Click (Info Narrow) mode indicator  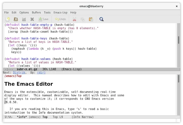pos(83,117)
